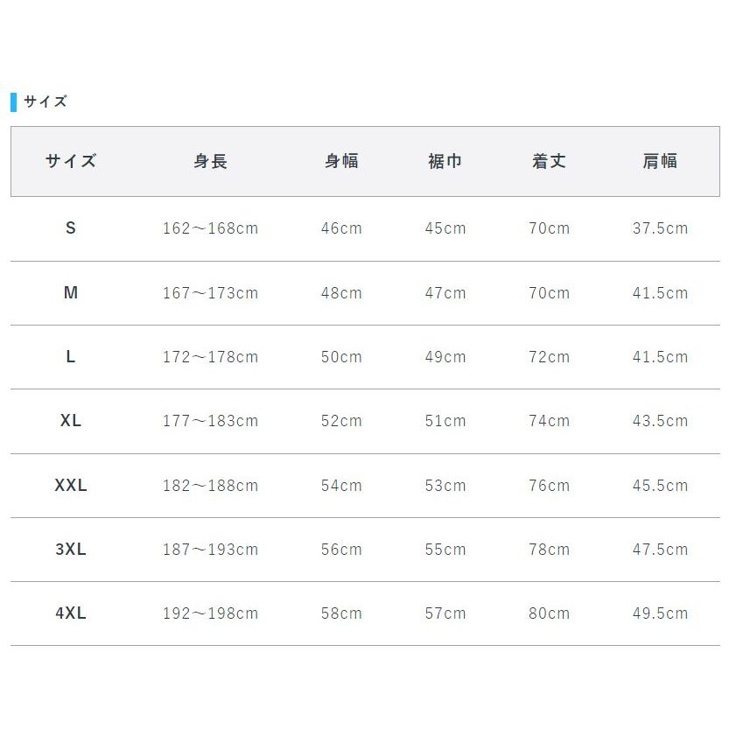The image size is (736, 736).
Task: Select the 着丈 column header
Action: point(550,161)
